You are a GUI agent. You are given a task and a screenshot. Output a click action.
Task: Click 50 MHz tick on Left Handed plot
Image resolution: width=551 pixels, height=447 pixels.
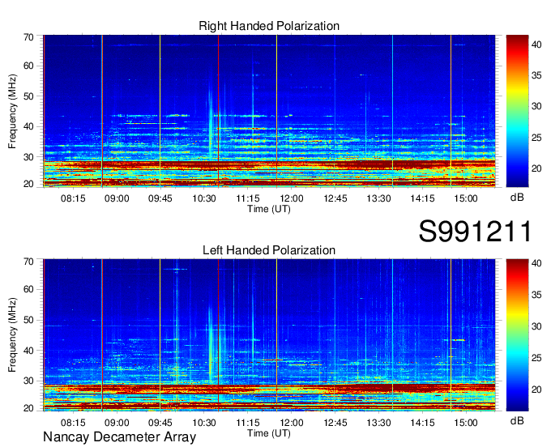tap(28, 320)
